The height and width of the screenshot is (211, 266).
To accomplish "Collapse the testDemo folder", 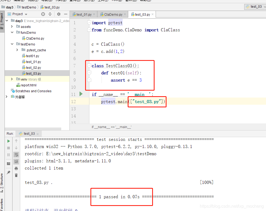I will [12, 44].
